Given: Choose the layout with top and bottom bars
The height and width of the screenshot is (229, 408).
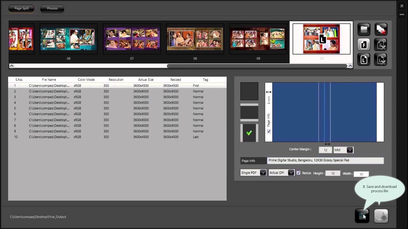Looking at the screenshot, I should [x=249, y=112].
